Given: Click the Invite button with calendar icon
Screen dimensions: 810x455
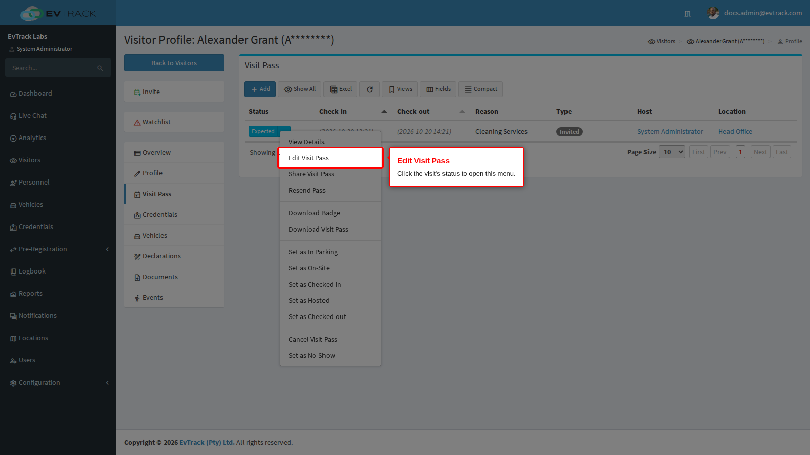Looking at the screenshot, I should coord(174,92).
